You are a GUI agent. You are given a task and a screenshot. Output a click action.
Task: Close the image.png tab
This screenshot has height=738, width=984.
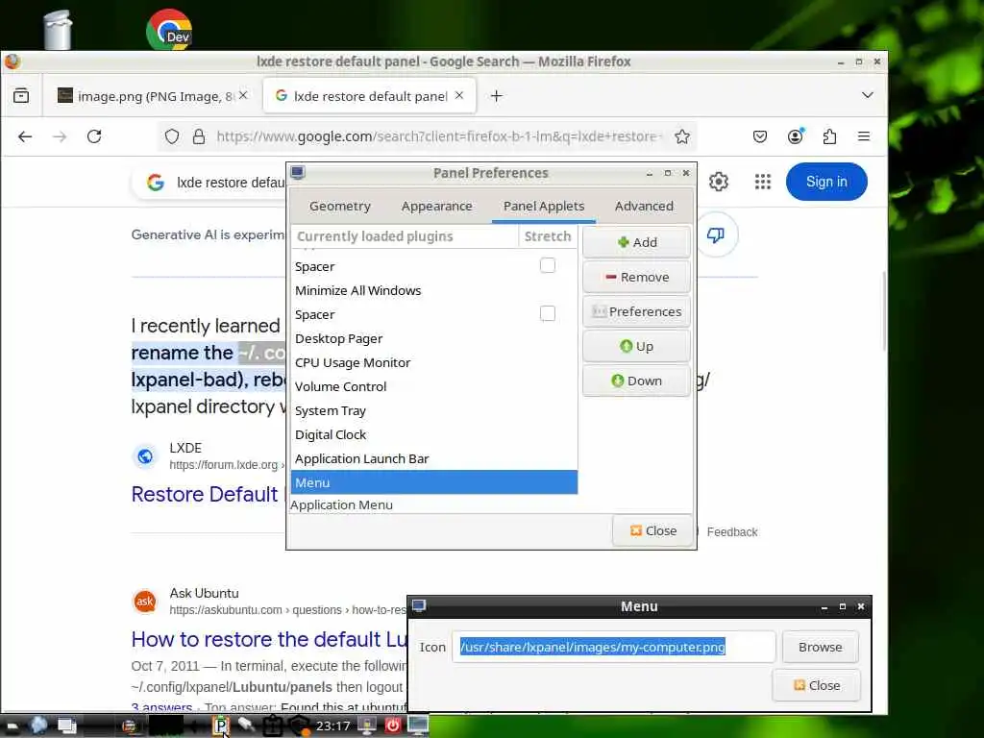[243, 95]
